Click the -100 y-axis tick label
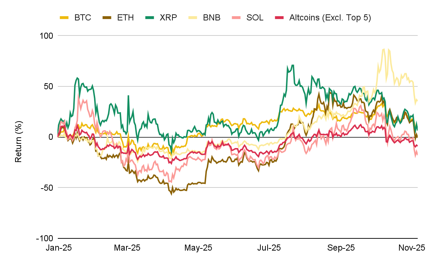This screenshot has width=431, height=266. (45, 238)
